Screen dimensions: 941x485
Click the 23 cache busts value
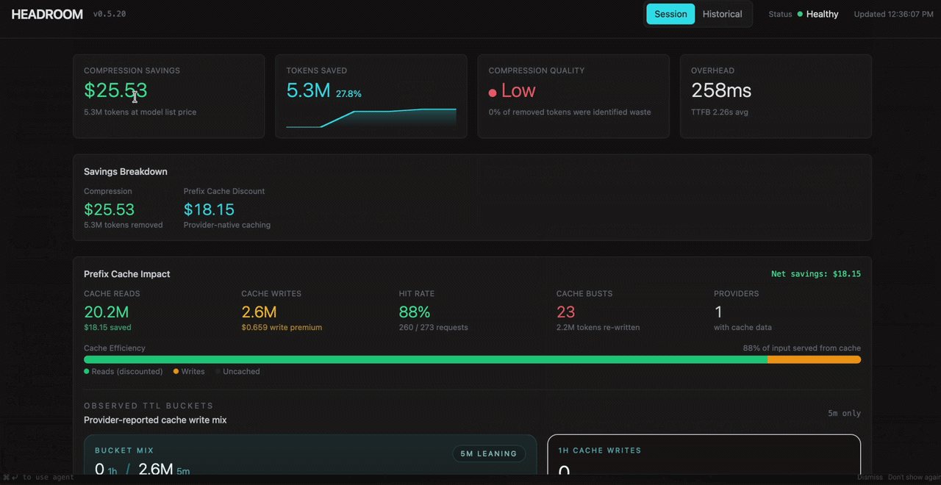tap(566, 312)
